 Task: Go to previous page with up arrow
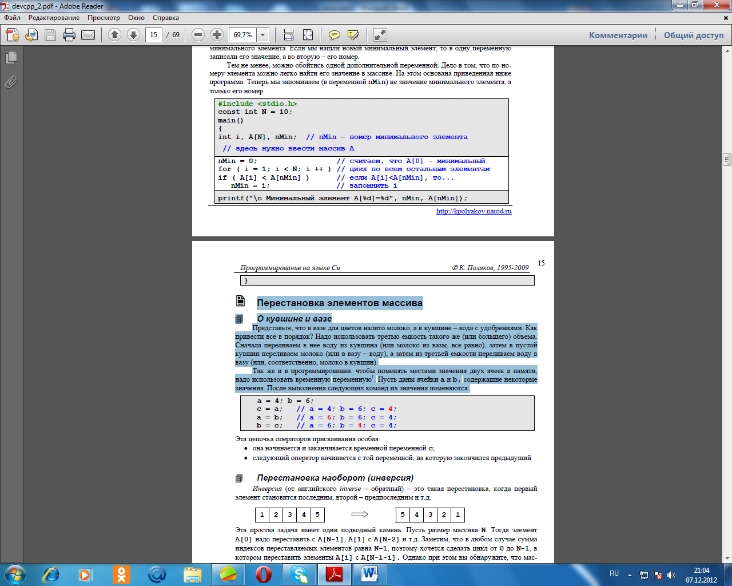point(114,35)
